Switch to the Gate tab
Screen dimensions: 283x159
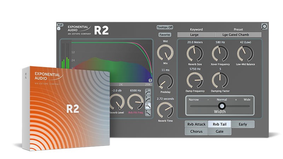click(x=219, y=131)
